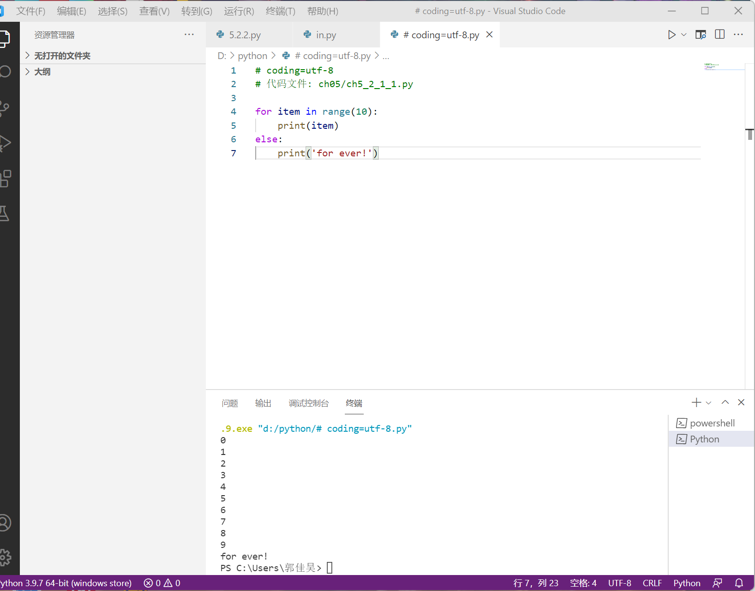The height and width of the screenshot is (591, 755).
Task: Open the Search view in activity bar
Action: point(5,72)
